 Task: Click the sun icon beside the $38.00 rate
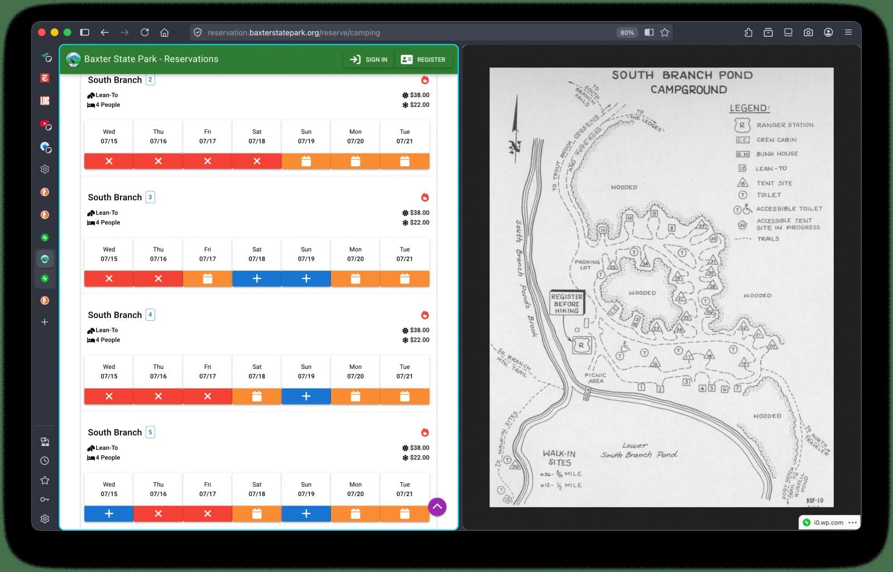[405, 95]
